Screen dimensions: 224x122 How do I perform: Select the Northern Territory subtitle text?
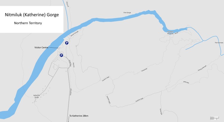[x=28, y=23]
